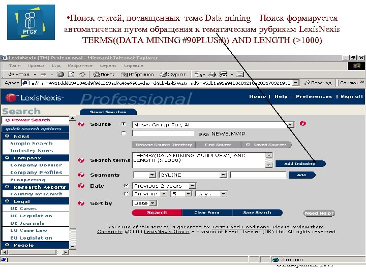Select the source list radio button

(x=124, y=124)
